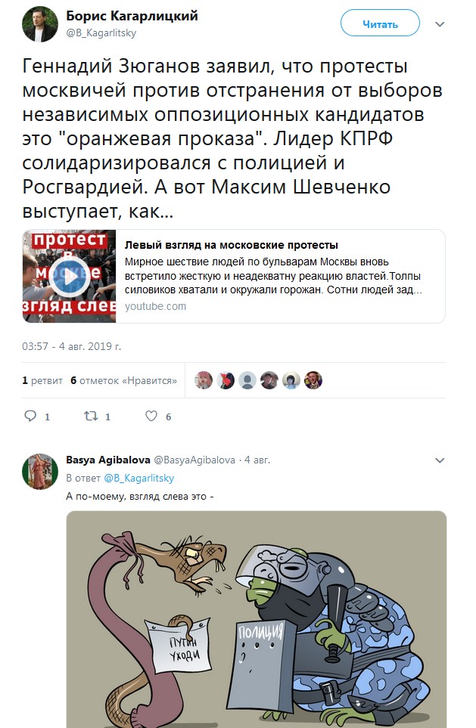The image size is (476, 728).
Task: Expand tweet options chevron beside Читать
Action: (x=440, y=24)
